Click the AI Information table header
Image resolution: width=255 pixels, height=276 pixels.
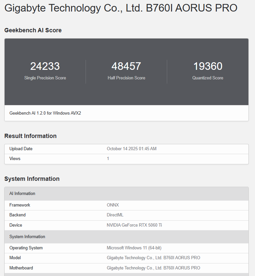tap(22, 194)
